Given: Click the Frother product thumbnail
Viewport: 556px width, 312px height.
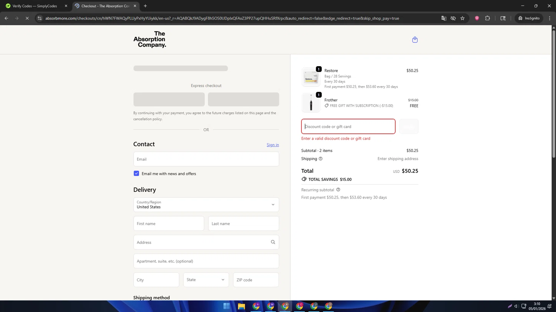Looking at the screenshot, I should [311, 103].
